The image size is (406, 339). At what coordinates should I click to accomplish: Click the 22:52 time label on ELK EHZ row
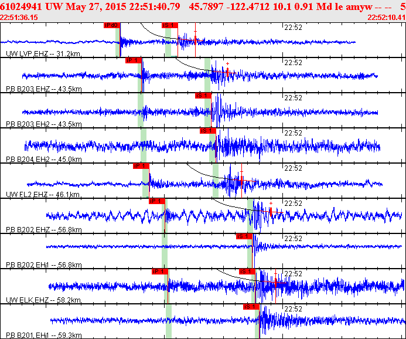(293, 274)
